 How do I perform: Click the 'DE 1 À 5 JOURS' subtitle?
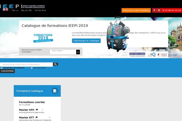coord(25,105)
